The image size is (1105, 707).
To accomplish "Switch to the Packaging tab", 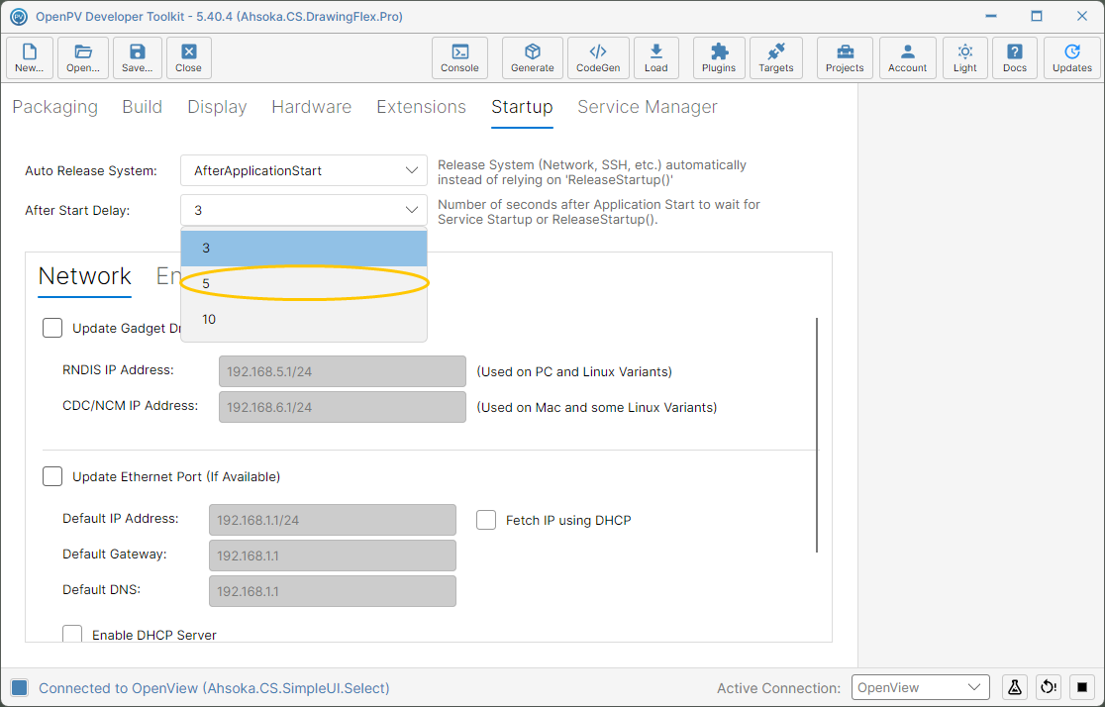I will [x=55, y=106].
